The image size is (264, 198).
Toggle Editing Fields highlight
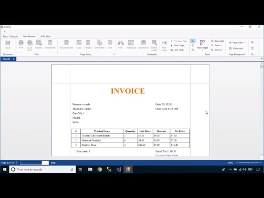tap(154, 46)
